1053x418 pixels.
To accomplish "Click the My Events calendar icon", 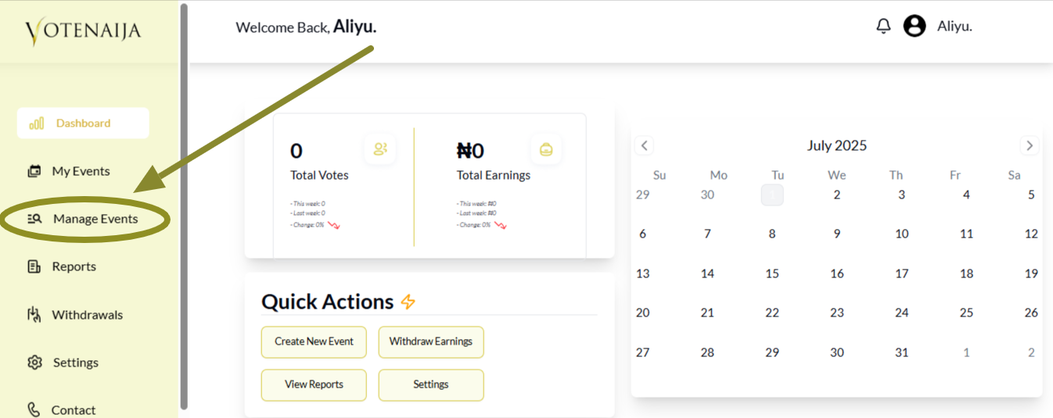I will (x=34, y=171).
